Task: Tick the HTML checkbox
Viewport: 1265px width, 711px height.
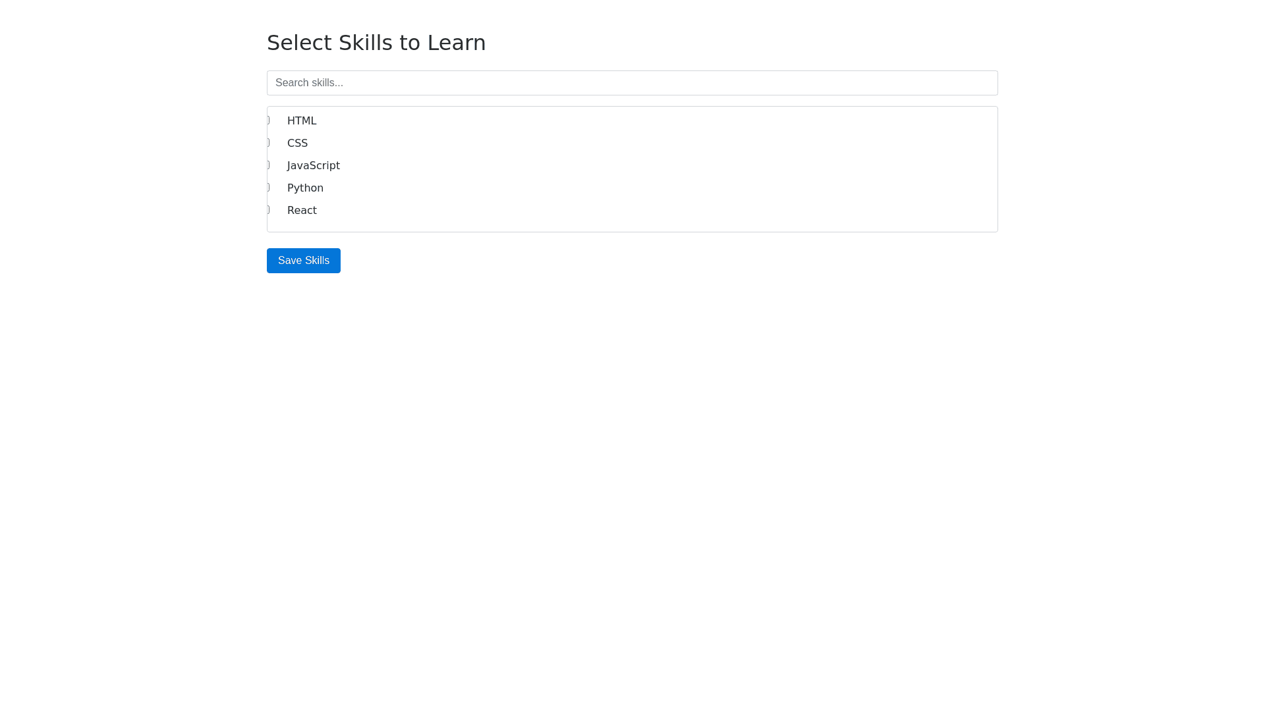Action: tap(269, 120)
